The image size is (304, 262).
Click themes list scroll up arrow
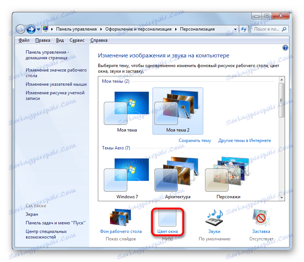pyautogui.click(x=282, y=80)
